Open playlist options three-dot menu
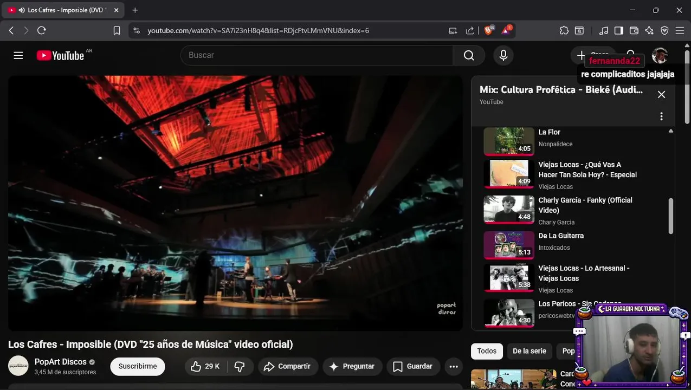This screenshot has height=390, width=691. pos(661,116)
